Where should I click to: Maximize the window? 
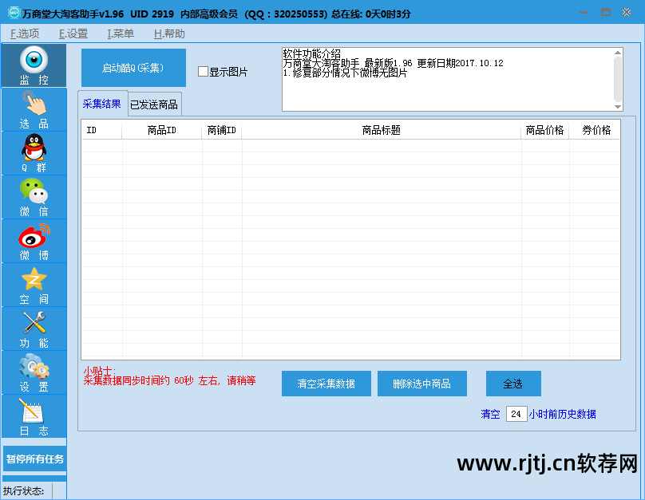tap(606, 12)
